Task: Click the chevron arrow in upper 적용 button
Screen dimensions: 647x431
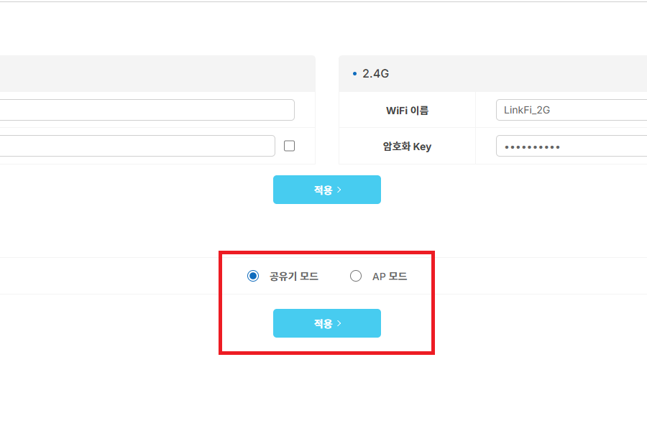Action: (339, 190)
